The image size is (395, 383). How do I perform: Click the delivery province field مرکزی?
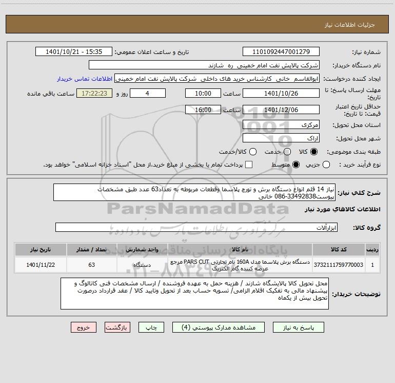click(281, 125)
